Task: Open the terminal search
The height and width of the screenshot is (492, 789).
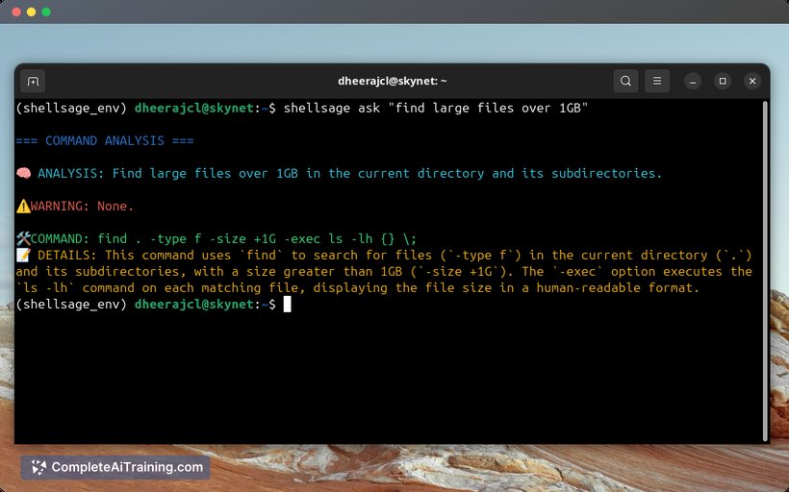Action: point(625,81)
